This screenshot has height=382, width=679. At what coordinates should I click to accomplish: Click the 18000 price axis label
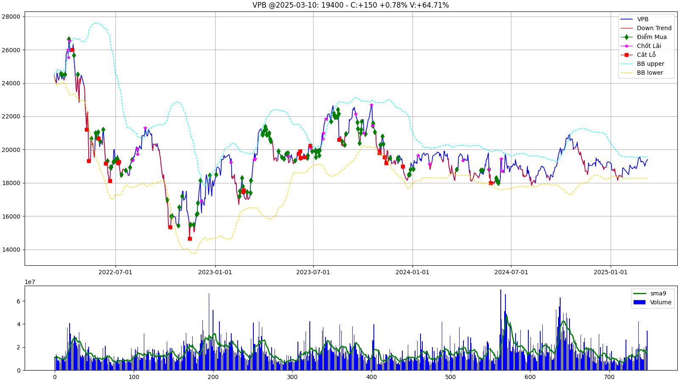11,183
